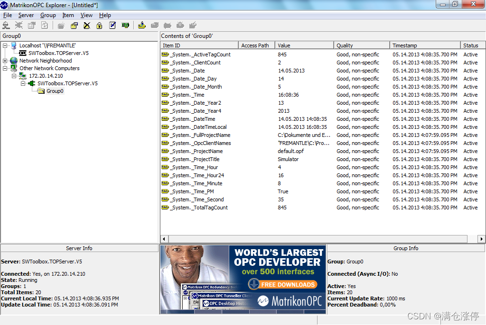
Task: Open the View menu
Action: pos(86,15)
